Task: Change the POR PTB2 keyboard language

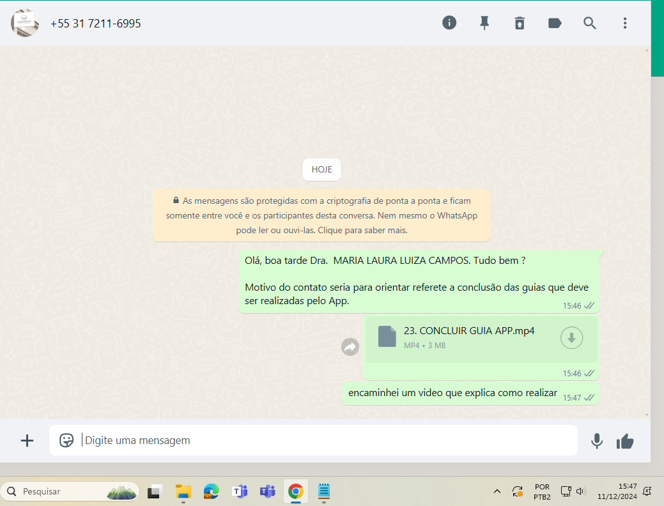Action: click(x=542, y=491)
